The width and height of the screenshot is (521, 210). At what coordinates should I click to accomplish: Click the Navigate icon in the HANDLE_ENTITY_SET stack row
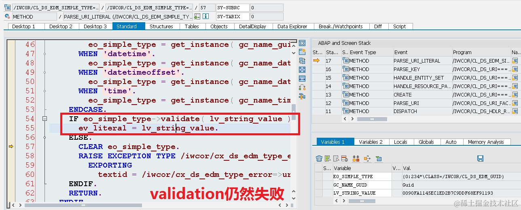pyautogui.click(x=515, y=78)
